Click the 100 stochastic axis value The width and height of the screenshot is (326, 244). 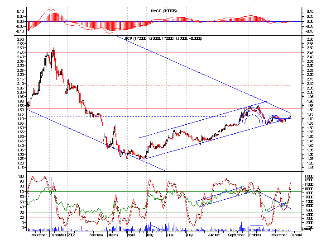21,176
